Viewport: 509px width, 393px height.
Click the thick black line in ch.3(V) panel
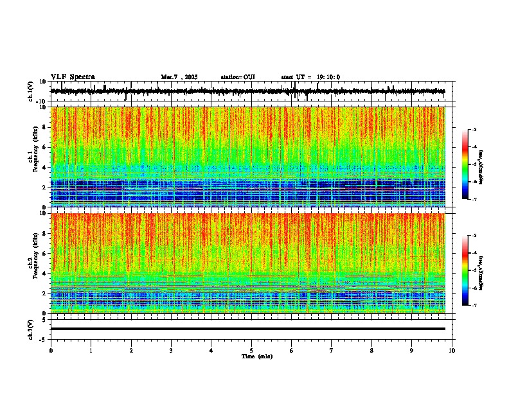pos(247,329)
